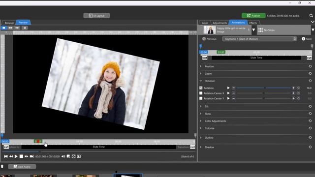Toggle the fullscreen preview icon

(x=73, y=156)
